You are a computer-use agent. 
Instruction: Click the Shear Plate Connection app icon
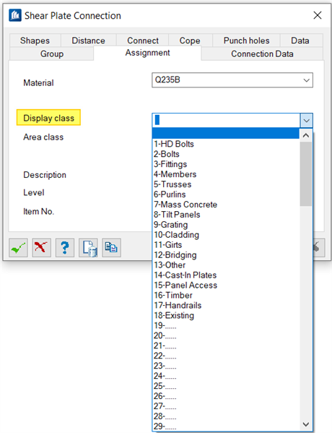coord(15,15)
